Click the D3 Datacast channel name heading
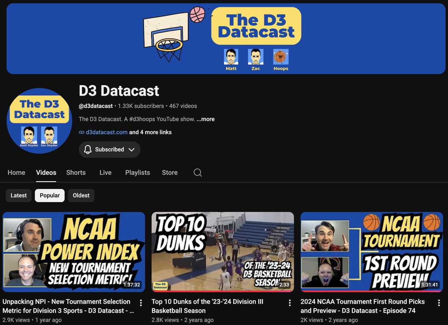This screenshot has height=325, width=448. (119, 91)
